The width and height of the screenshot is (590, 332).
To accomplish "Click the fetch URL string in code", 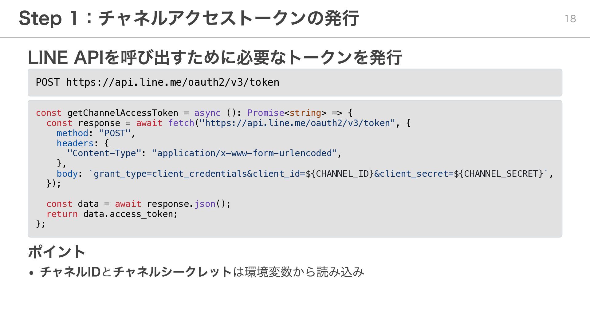I will click(x=297, y=123).
